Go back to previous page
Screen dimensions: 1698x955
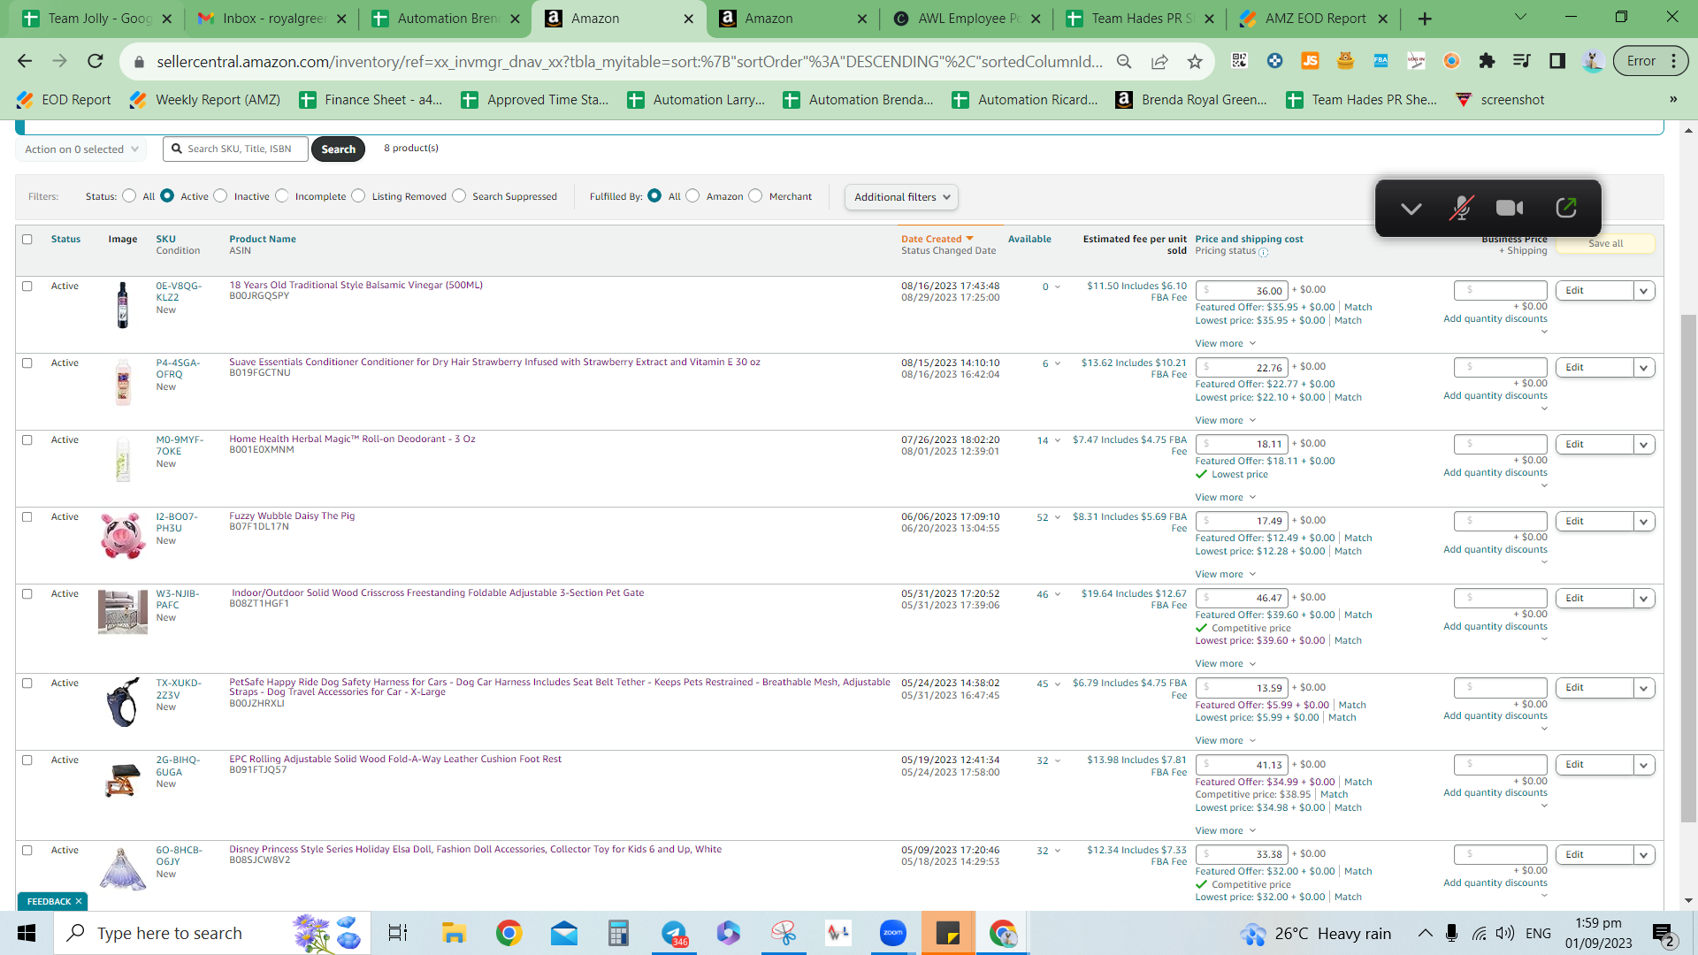pos(25,61)
